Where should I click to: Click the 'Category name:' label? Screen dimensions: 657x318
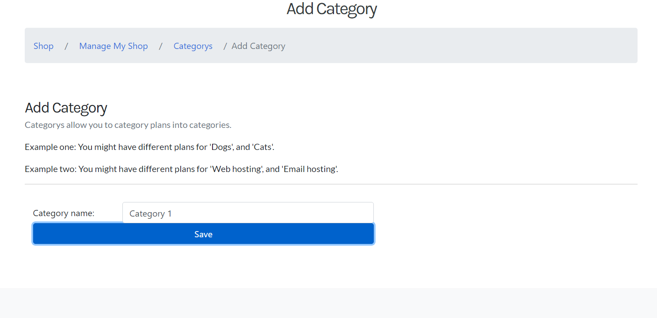[x=64, y=213]
